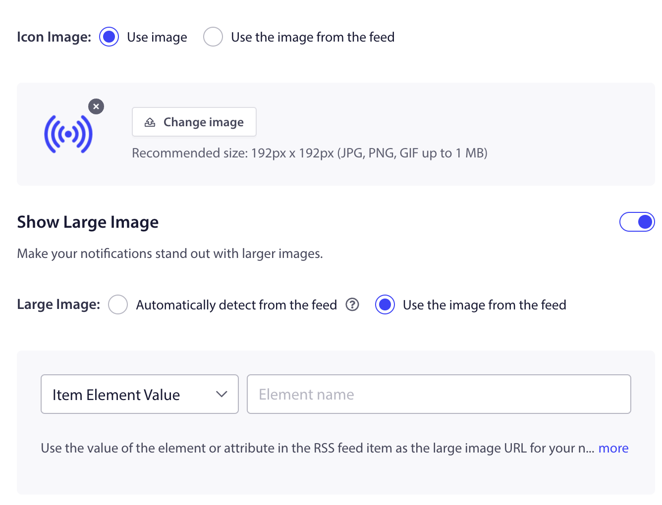Remove the uploaded icon image
The height and width of the screenshot is (505, 662).
coord(96,106)
